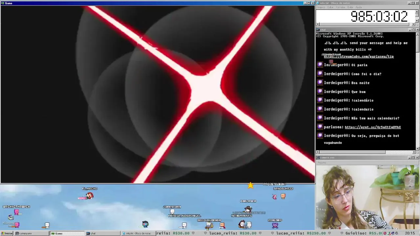Click the camera.exe window title icon
The height and width of the screenshot is (236, 420).
pos(318,158)
